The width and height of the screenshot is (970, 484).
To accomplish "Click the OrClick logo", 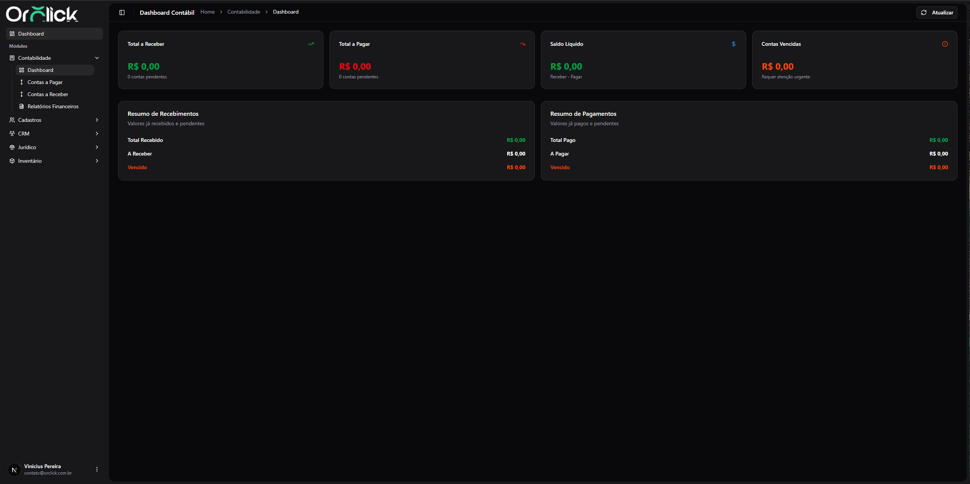I will (x=42, y=14).
